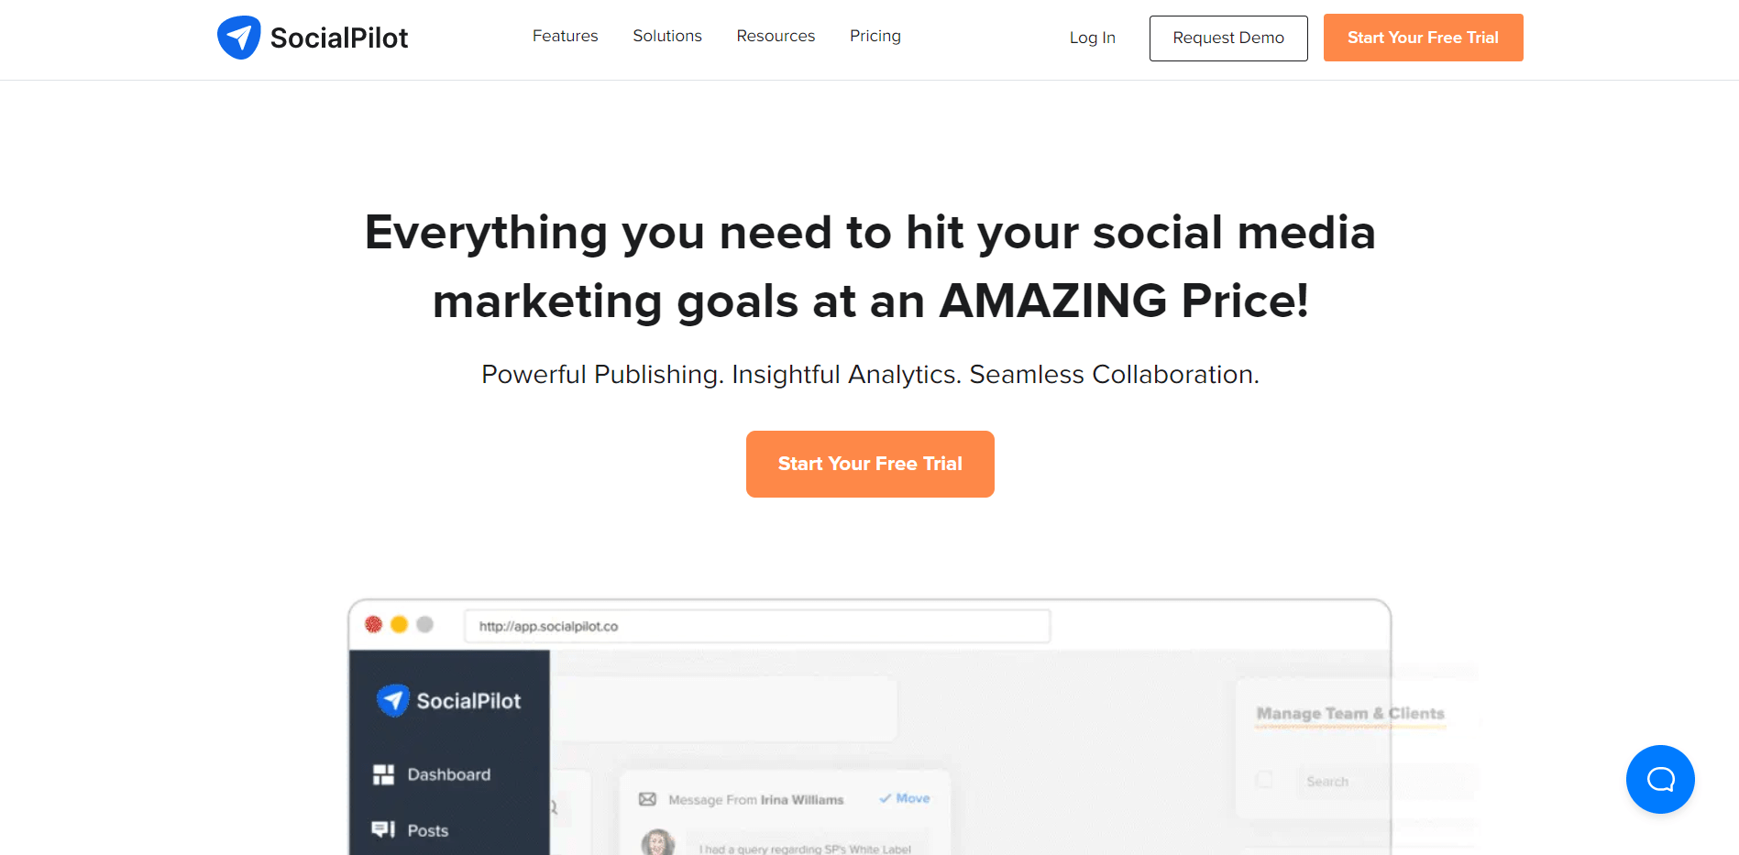Image resolution: width=1739 pixels, height=855 pixels.
Task: Click the Posts icon in the sidebar mockup
Action: pos(383,829)
